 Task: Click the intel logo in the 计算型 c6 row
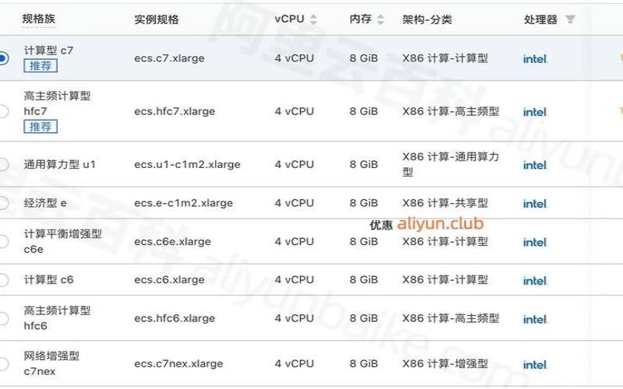coord(535,281)
